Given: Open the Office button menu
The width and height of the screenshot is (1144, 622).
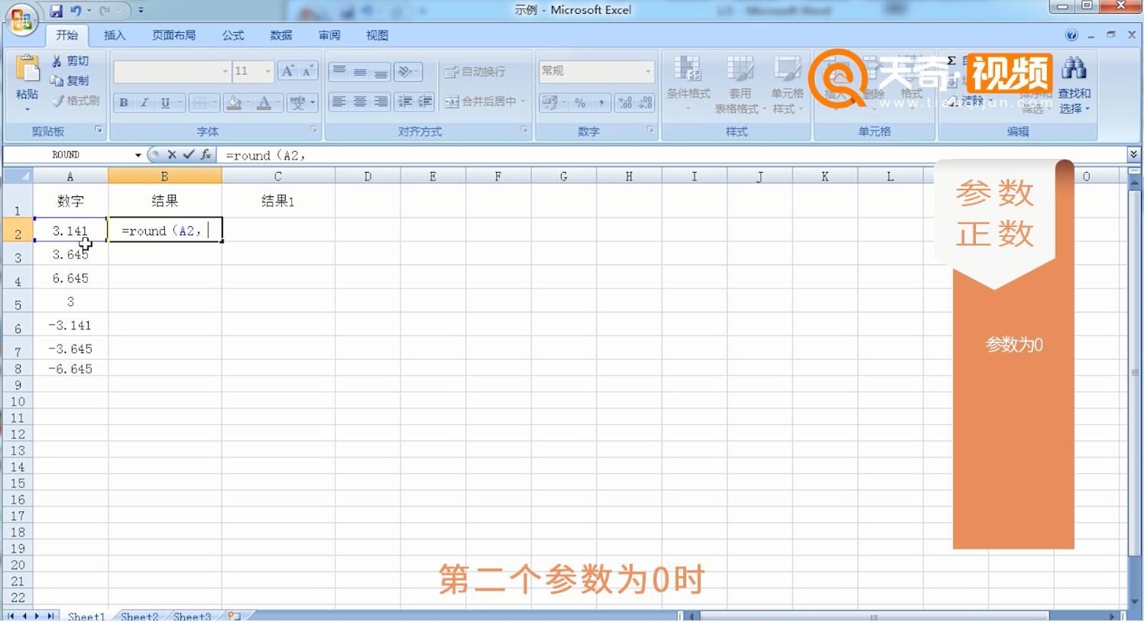Looking at the screenshot, I should [x=21, y=19].
